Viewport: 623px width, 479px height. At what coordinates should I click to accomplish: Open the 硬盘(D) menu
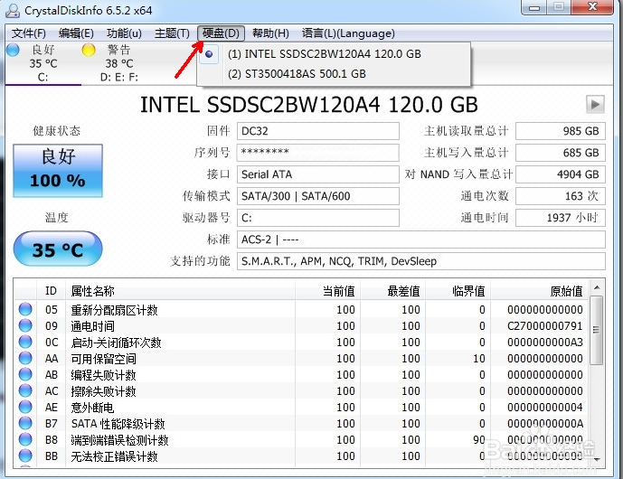(x=221, y=33)
